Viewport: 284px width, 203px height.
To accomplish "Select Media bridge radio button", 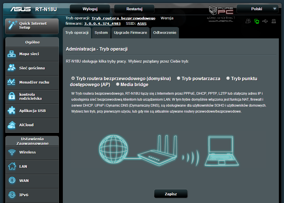I will pos(117,84).
